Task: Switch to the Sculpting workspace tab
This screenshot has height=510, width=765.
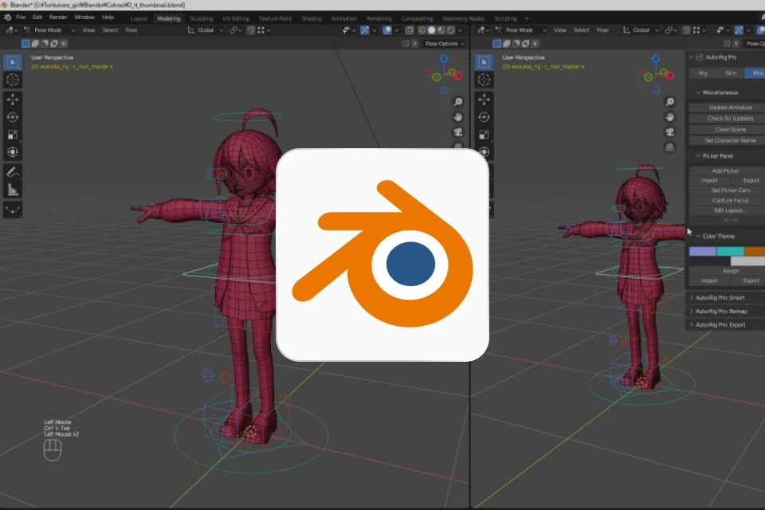Action: click(202, 18)
